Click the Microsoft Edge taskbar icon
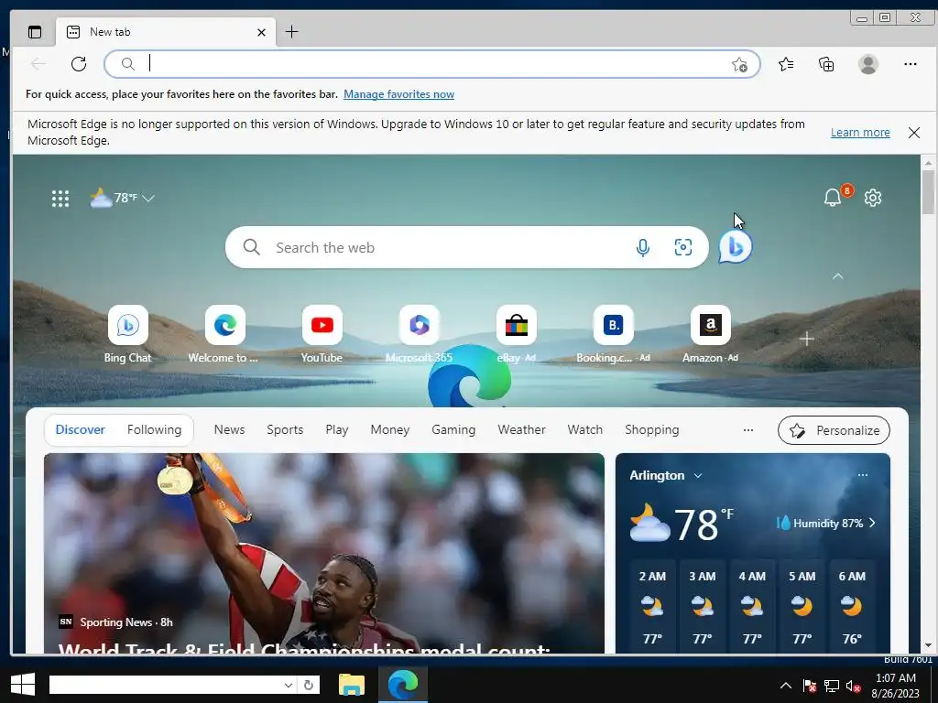This screenshot has width=938, height=703. click(403, 685)
